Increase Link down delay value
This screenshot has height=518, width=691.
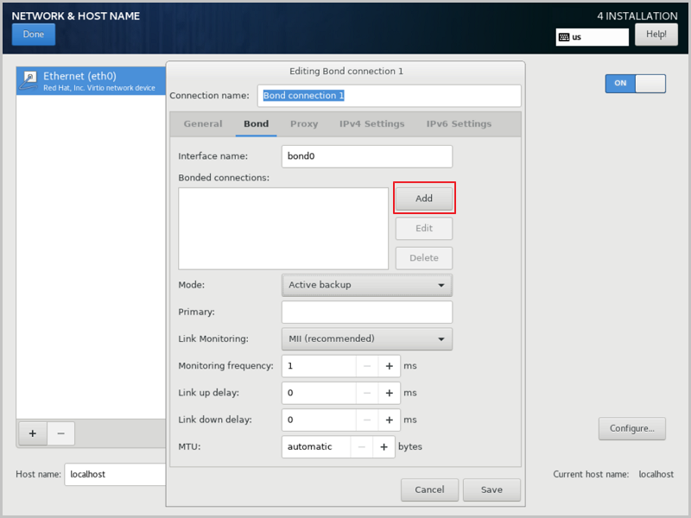(x=389, y=420)
